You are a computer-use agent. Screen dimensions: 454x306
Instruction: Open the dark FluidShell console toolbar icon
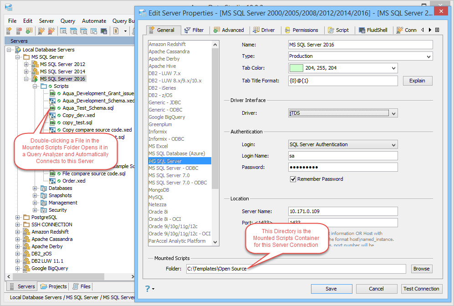point(104,31)
